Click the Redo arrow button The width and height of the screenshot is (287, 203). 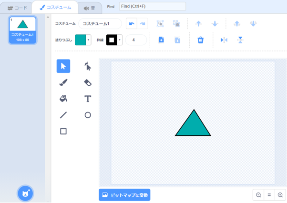(143, 23)
